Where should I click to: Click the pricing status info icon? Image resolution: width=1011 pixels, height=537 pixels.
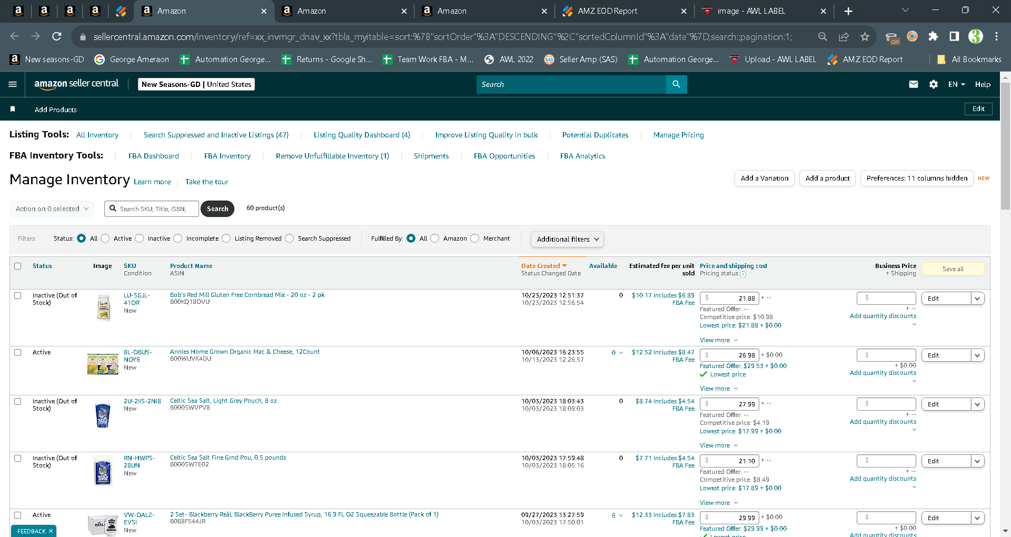pos(743,274)
